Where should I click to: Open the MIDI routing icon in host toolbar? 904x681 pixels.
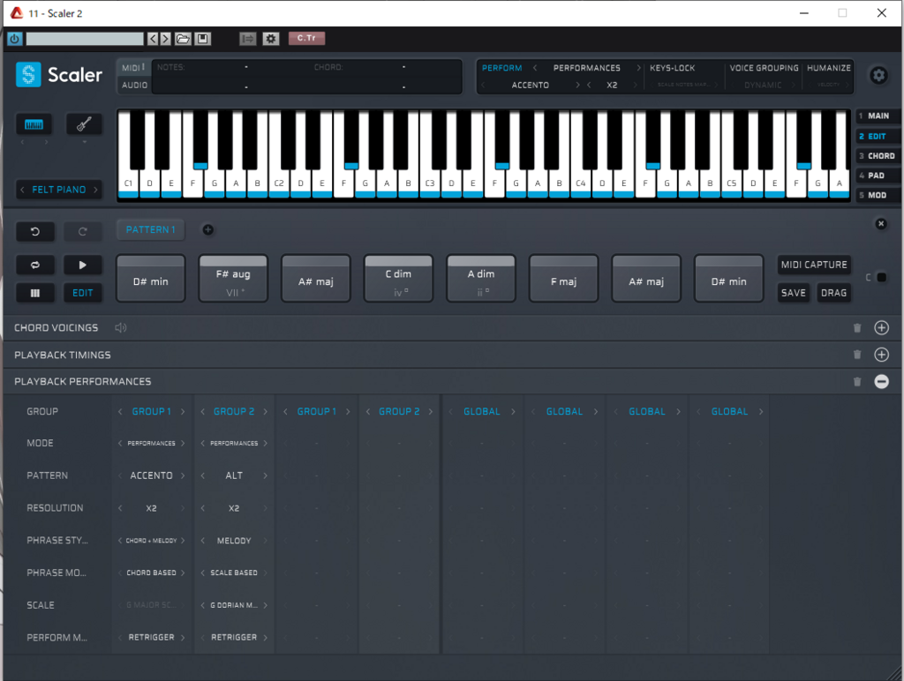pyautogui.click(x=248, y=39)
